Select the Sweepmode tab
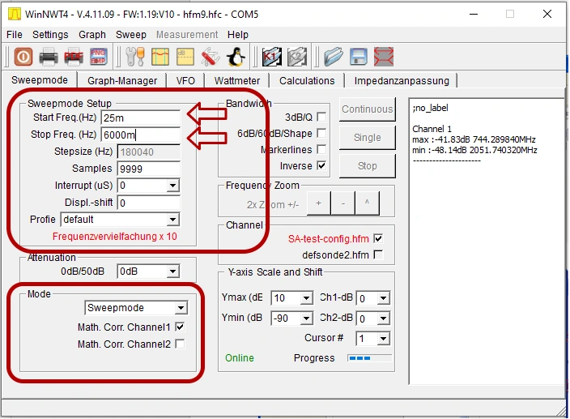570x419 pixels. pyautogui.click(x=39, y=80)
